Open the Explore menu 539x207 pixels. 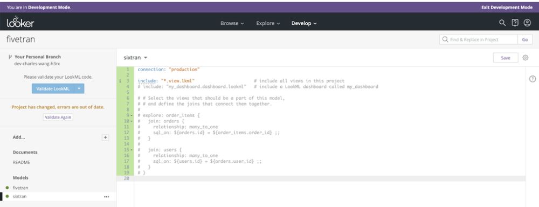coord(268,23)
